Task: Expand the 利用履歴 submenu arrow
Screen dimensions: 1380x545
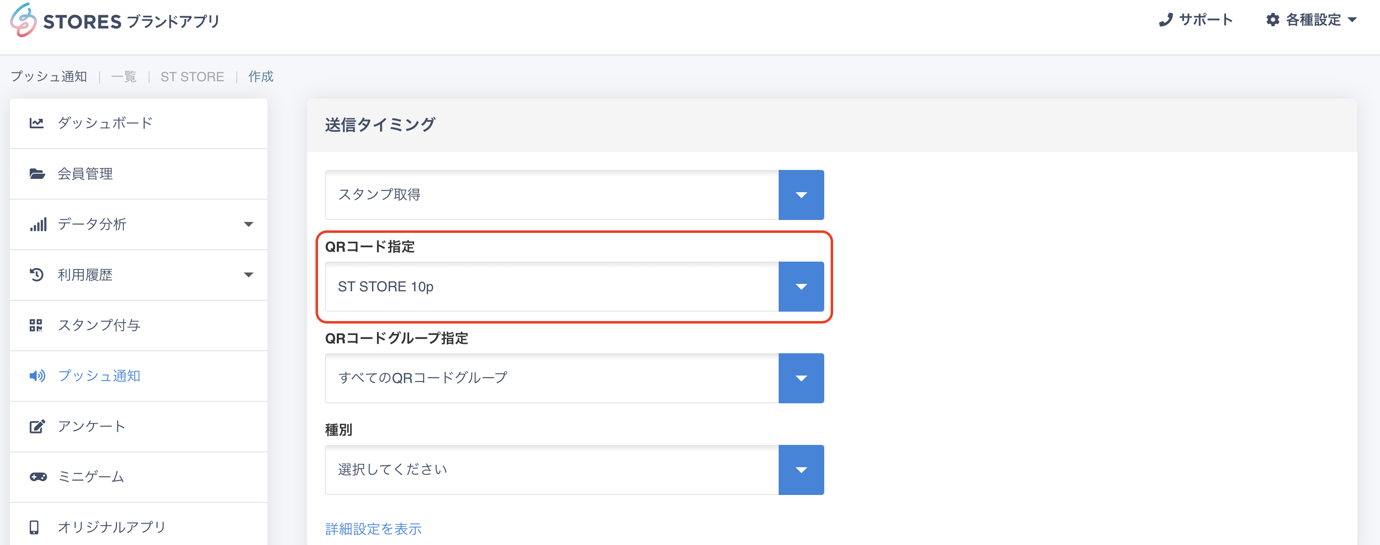Action: tap(248, 275)
